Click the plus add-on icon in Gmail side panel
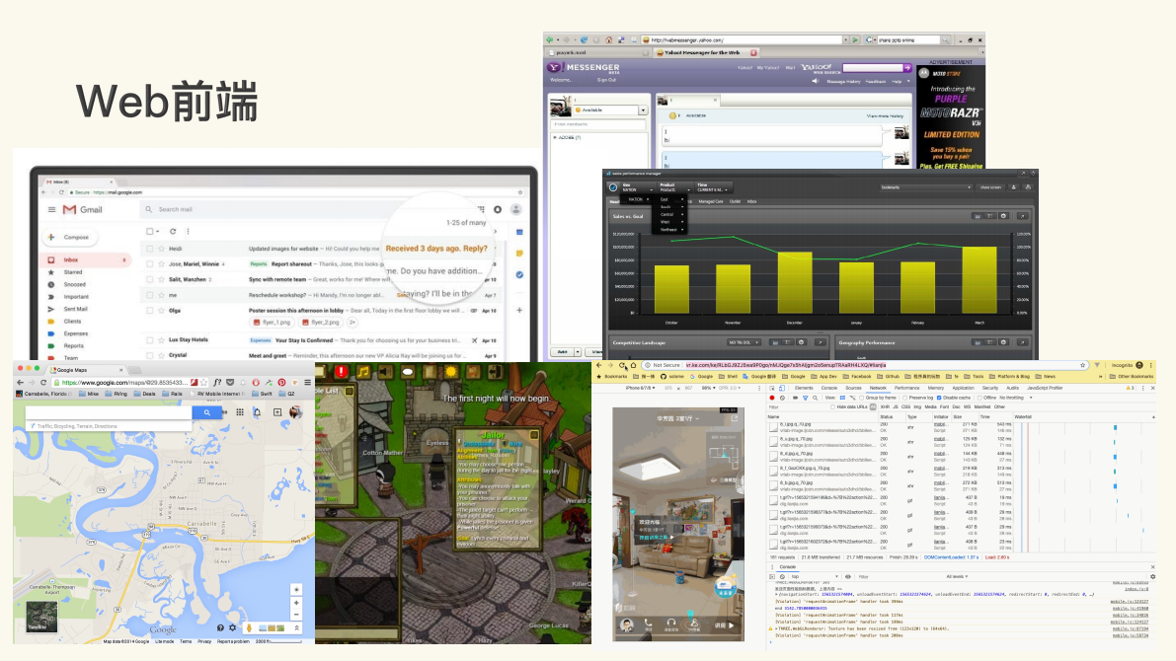1176x661 pixels. (x=519, y=310)
